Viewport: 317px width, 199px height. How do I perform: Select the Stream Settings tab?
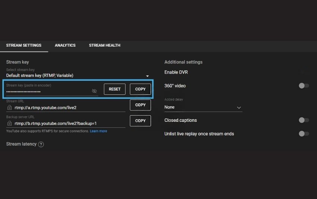click(x=24, y=45)
